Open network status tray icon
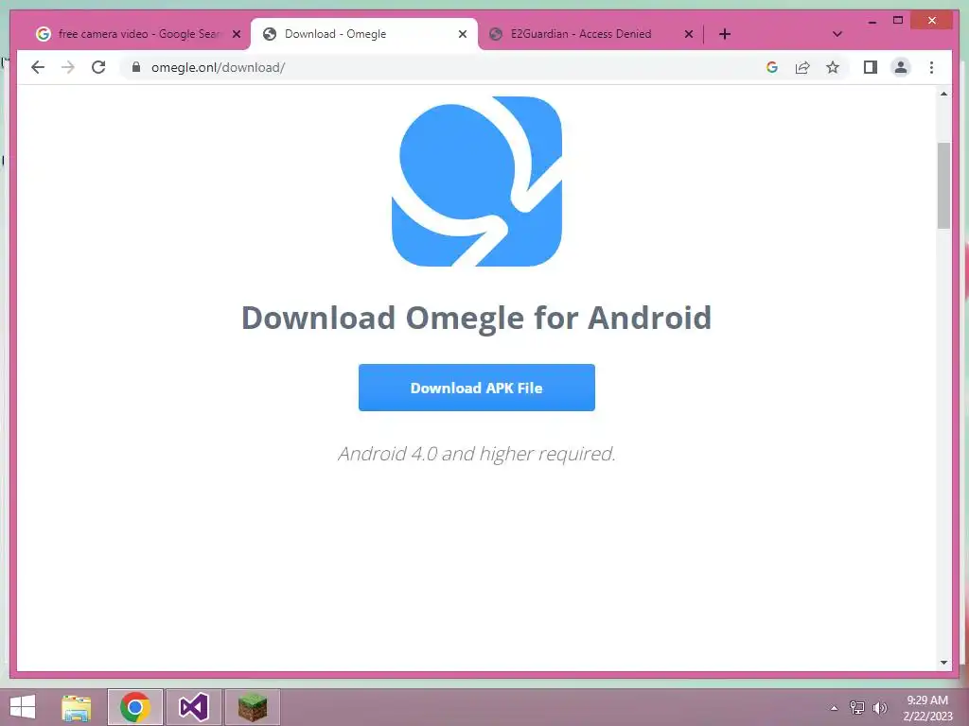The width and height of the screenshot is (969, 726). [x=857, y=707]
